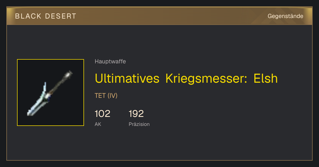Click the AK stat label

pos(98,124)
